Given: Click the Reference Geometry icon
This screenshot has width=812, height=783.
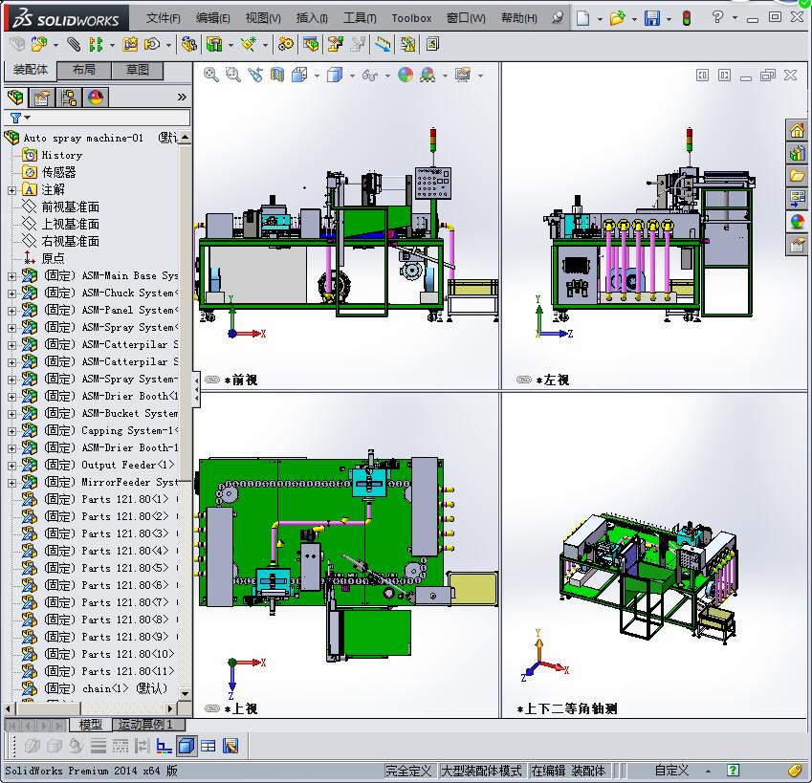Looking at the screenshot, I should pos(249,45).
